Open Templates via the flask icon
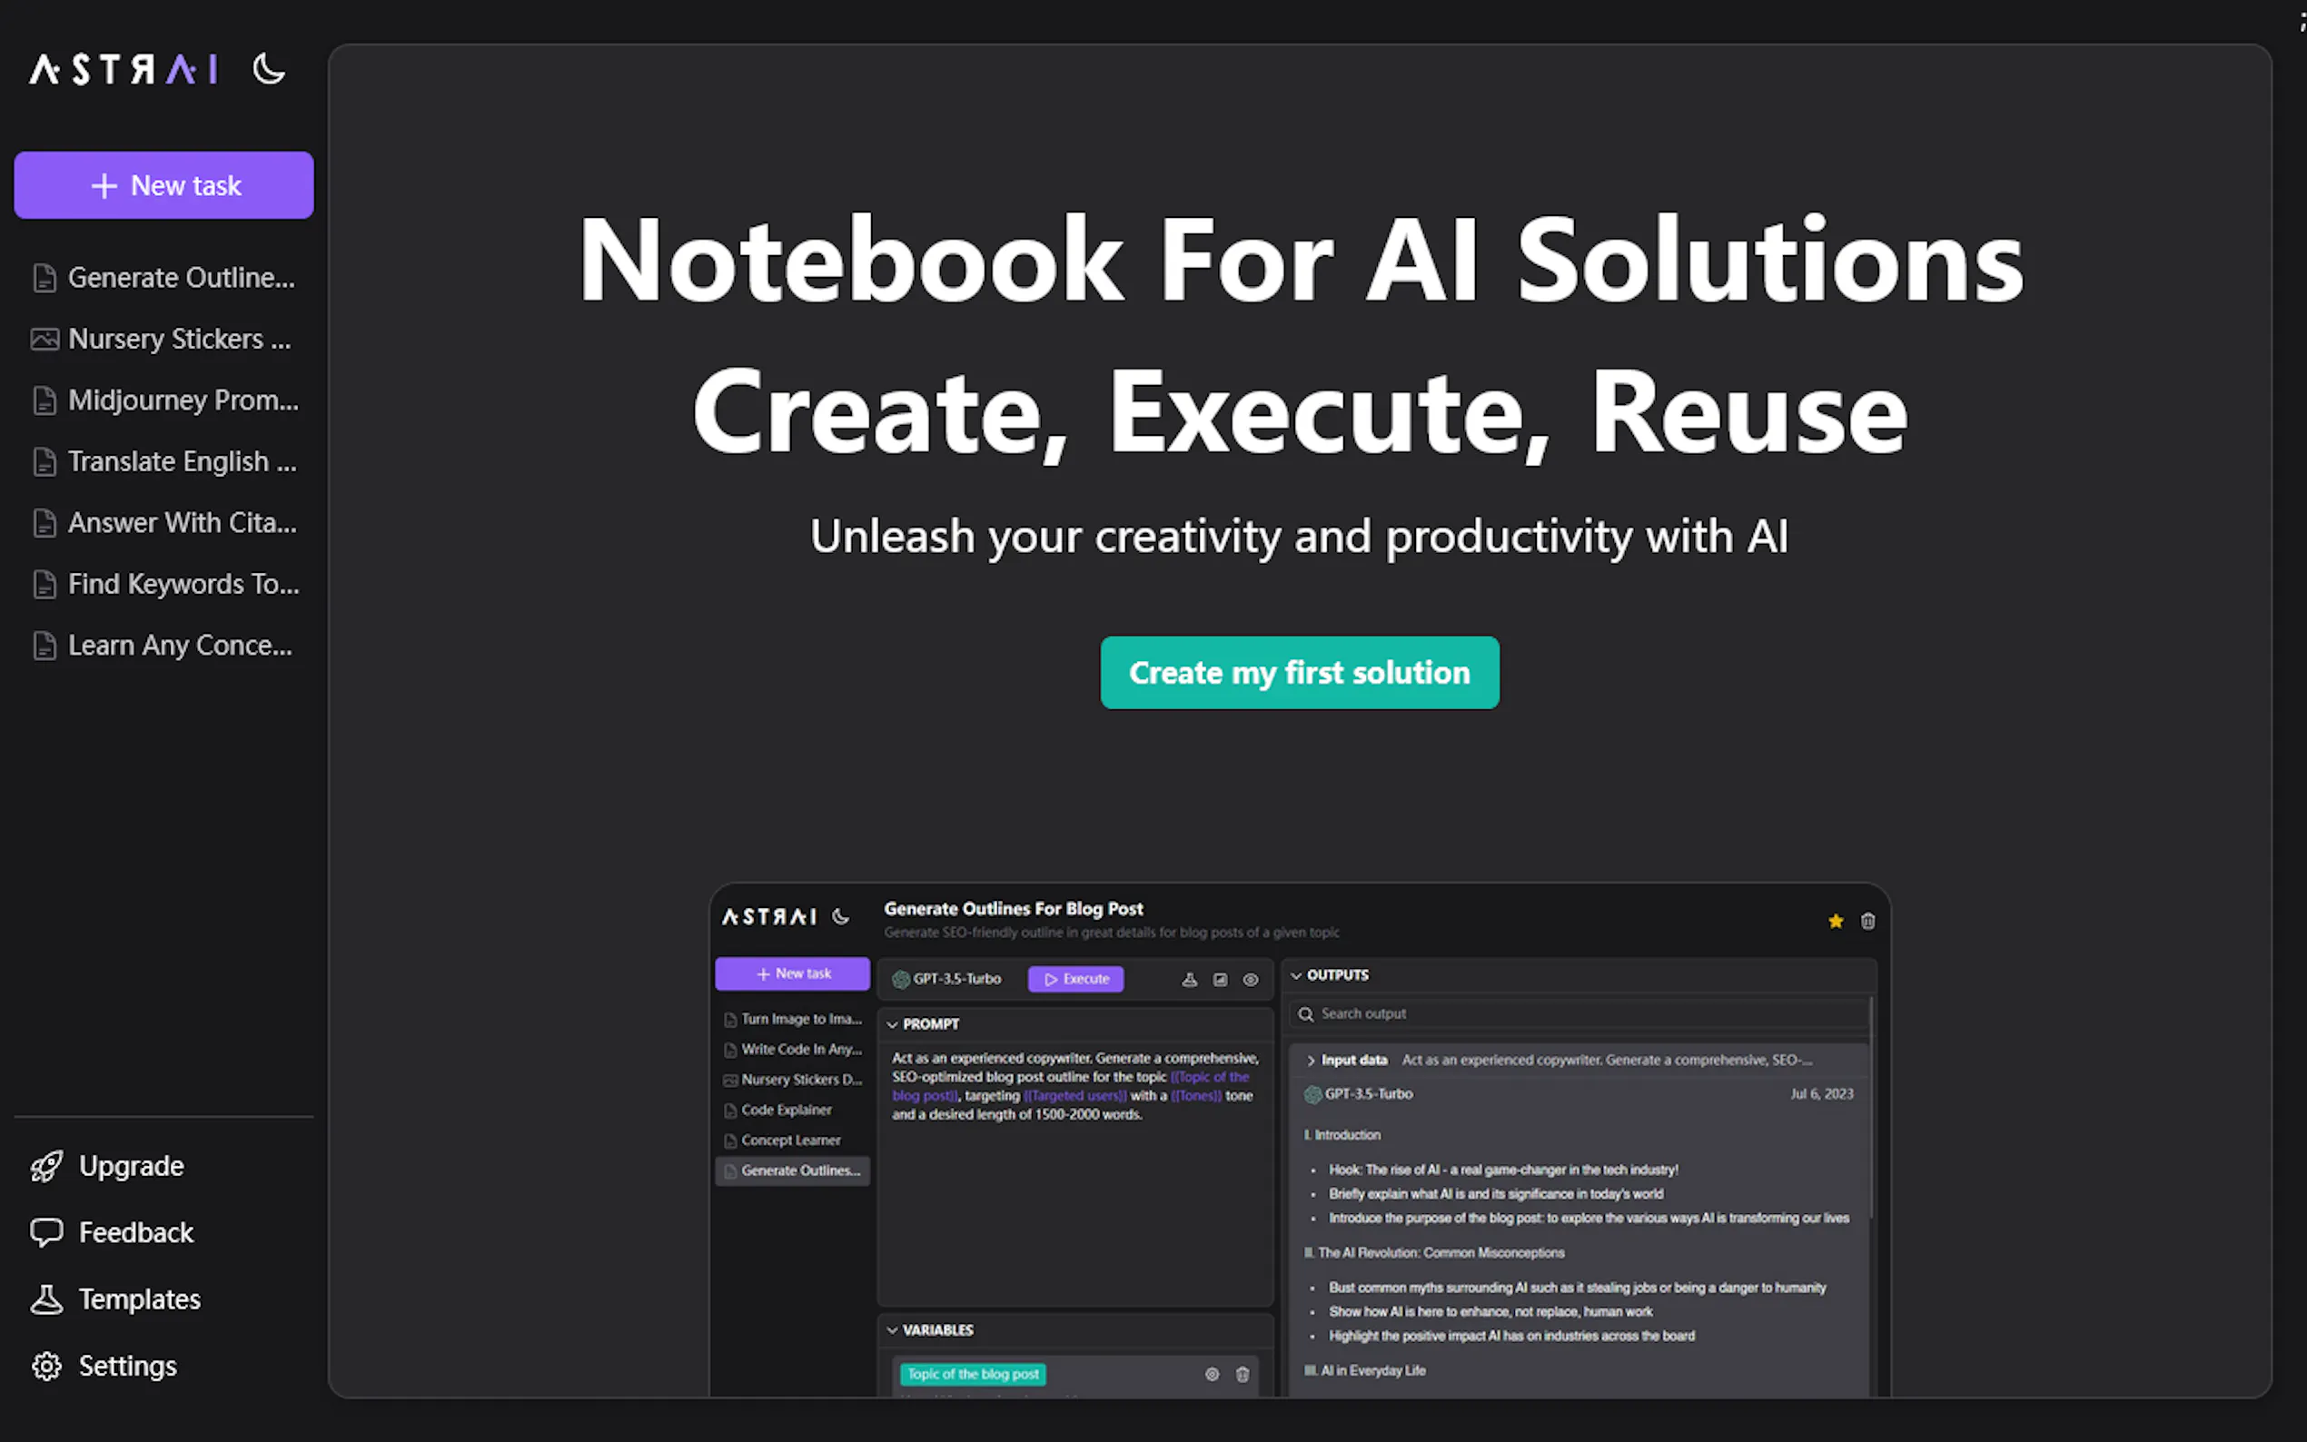The width and height of the screenshot is (2307, 1442). 45,1299
